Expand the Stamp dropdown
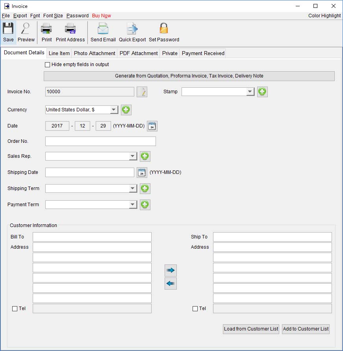The width and height of the screenshot is (343, 351). click(250, 92)
